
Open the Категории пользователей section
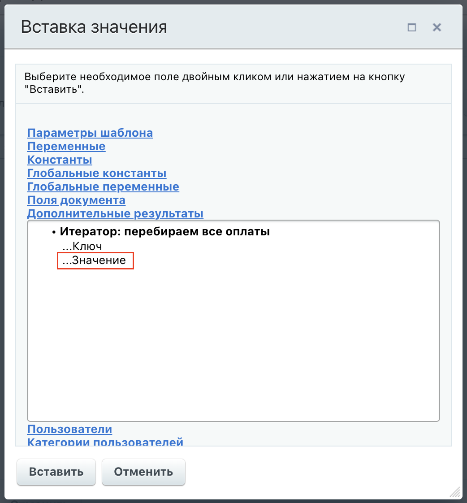(x=105, y=442)
